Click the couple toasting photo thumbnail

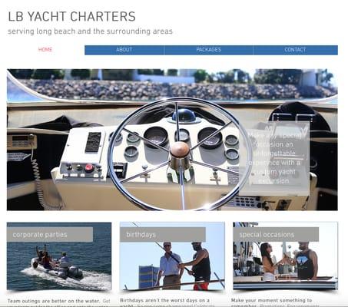coord(285,256)
